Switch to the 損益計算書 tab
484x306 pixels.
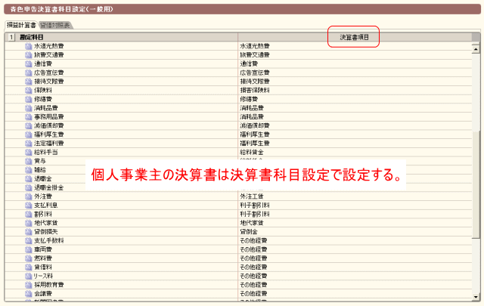point(21,25)
